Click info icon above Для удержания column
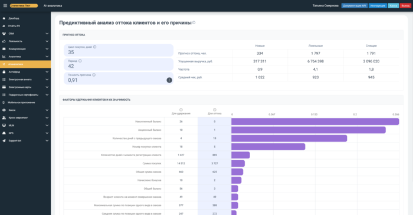The height and width of the screenshot is (215, 413). click(x=181, y=110)
